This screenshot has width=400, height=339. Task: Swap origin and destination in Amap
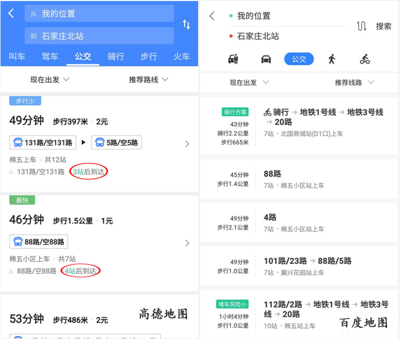coord(186,25)
